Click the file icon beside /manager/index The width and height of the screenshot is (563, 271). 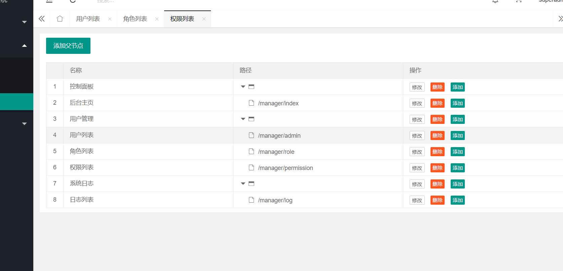coord(251,103)
